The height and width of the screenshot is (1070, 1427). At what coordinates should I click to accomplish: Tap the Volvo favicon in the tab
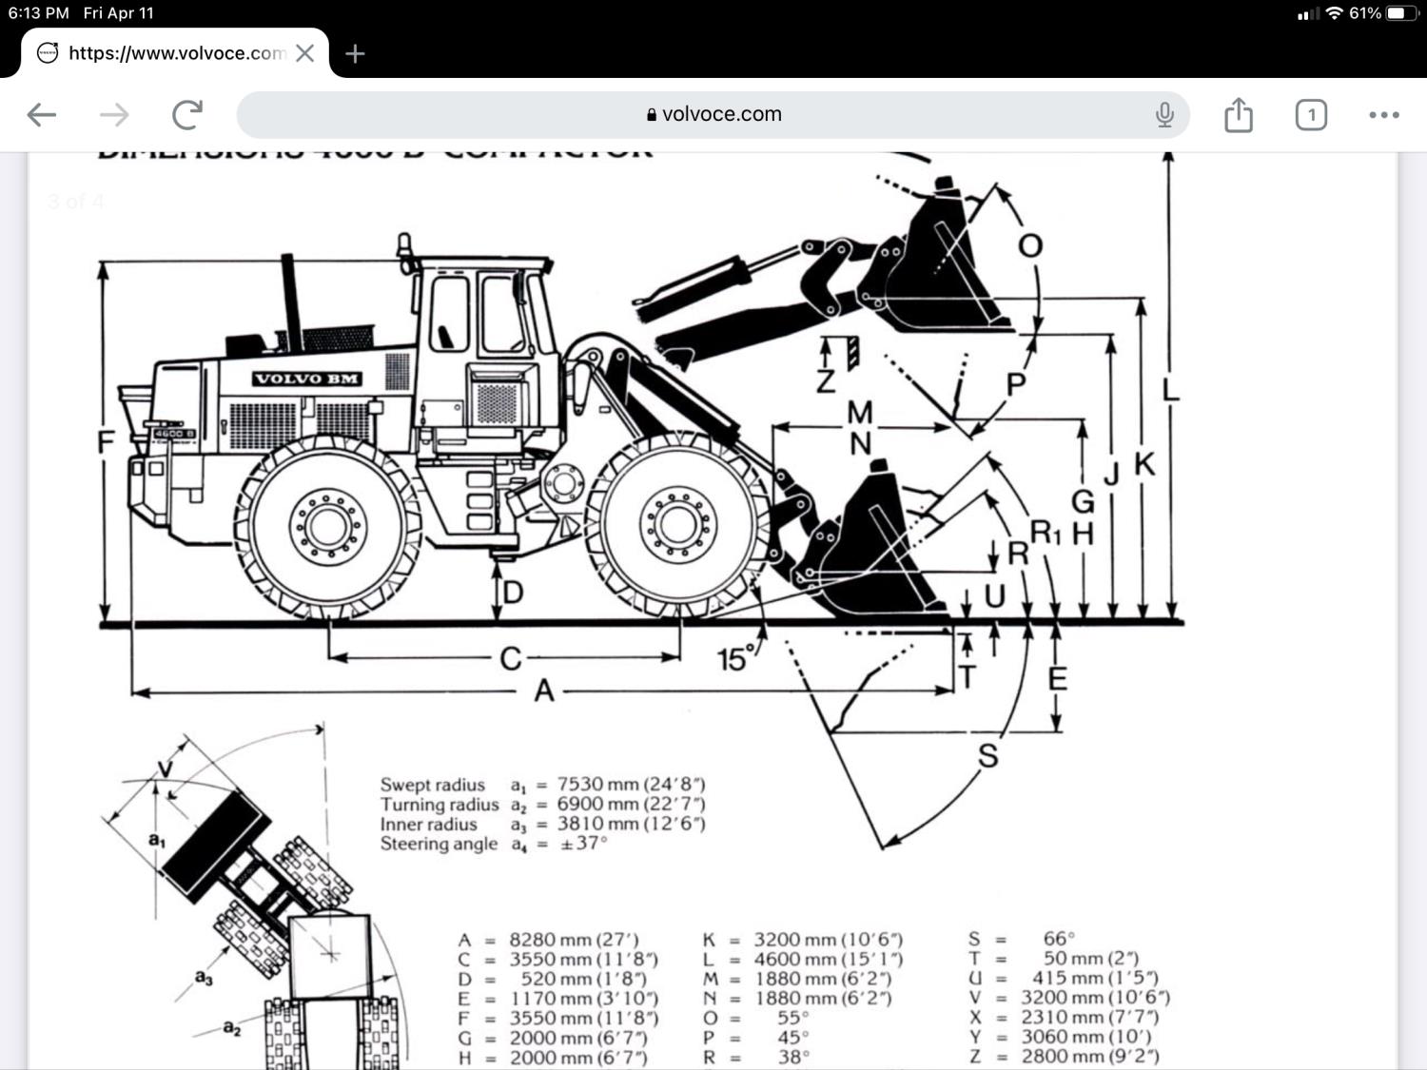(x=48, y=53)
